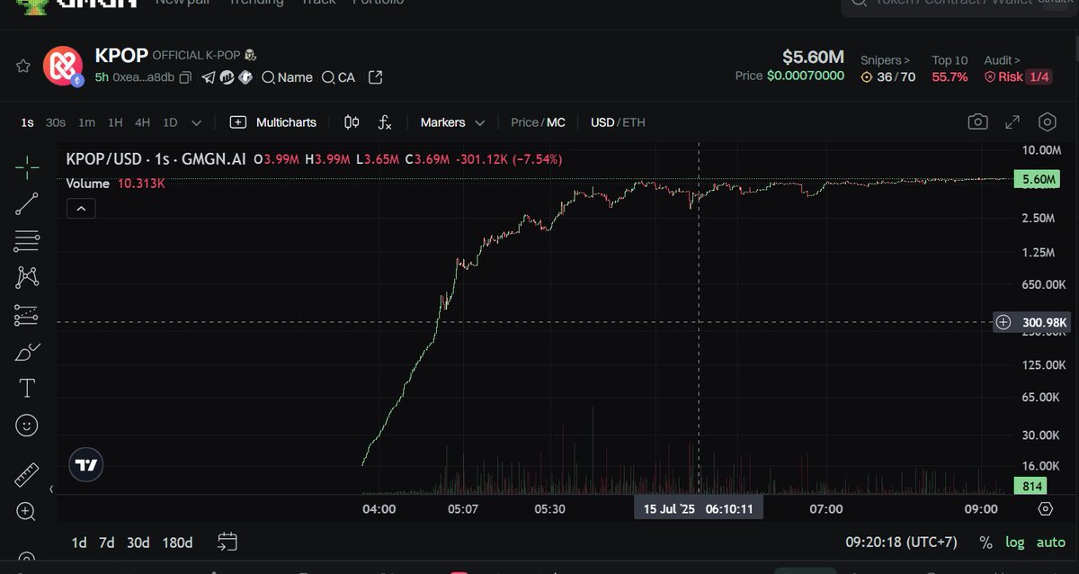The width and height of the screenshot is (1079, 574).
Task: Select the crosshair cursor tool
Action: [27, 166]
